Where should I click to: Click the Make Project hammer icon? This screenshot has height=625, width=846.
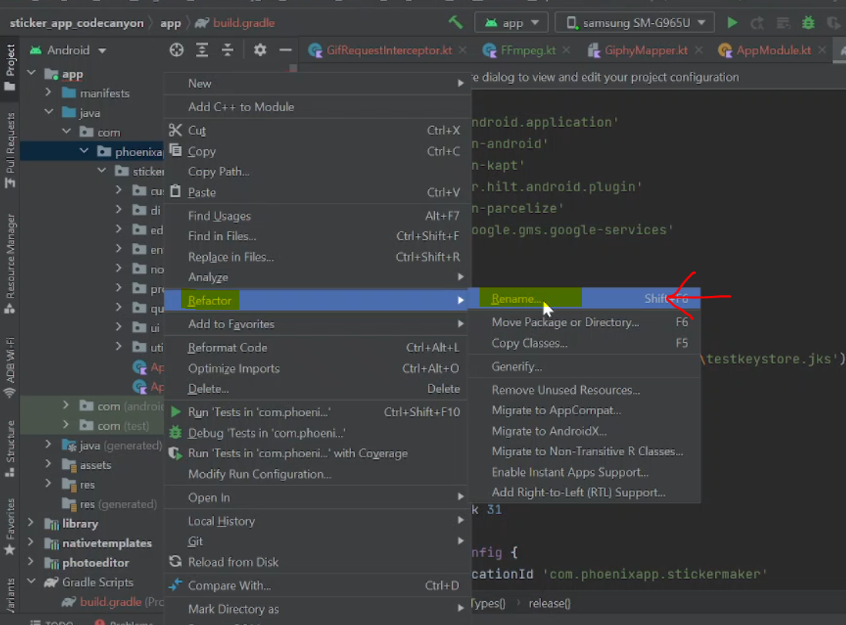pos(456,23)
